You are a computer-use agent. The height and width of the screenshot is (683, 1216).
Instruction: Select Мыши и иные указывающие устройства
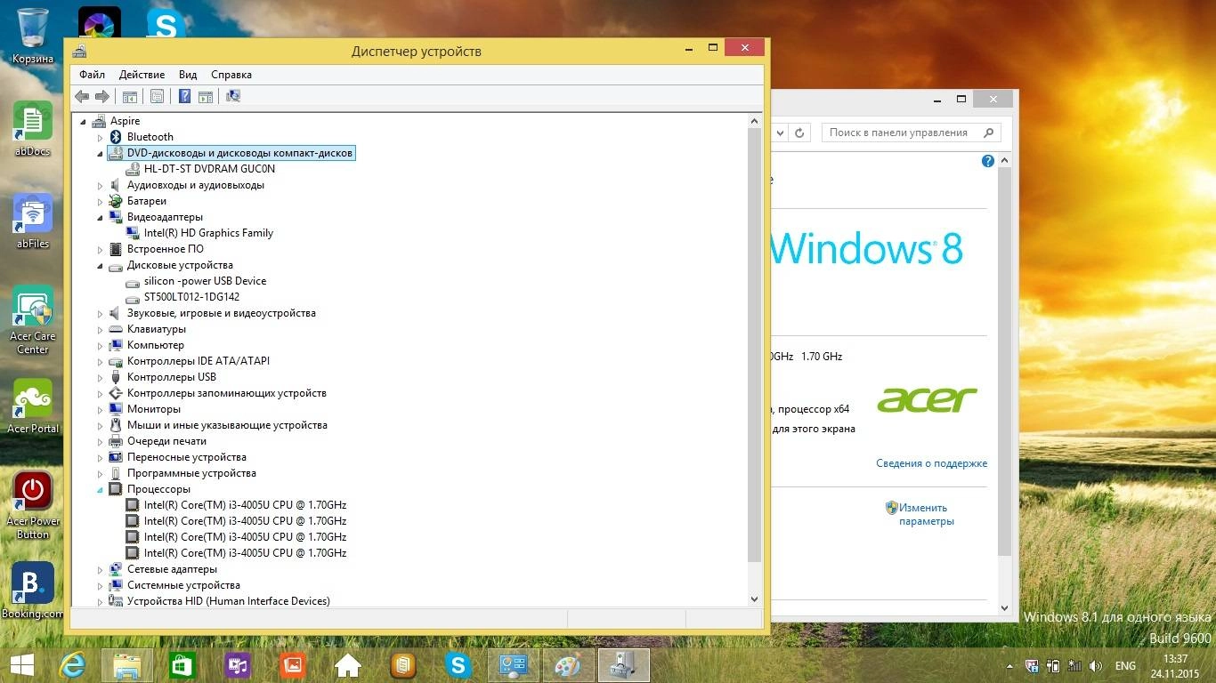point(227,425)
